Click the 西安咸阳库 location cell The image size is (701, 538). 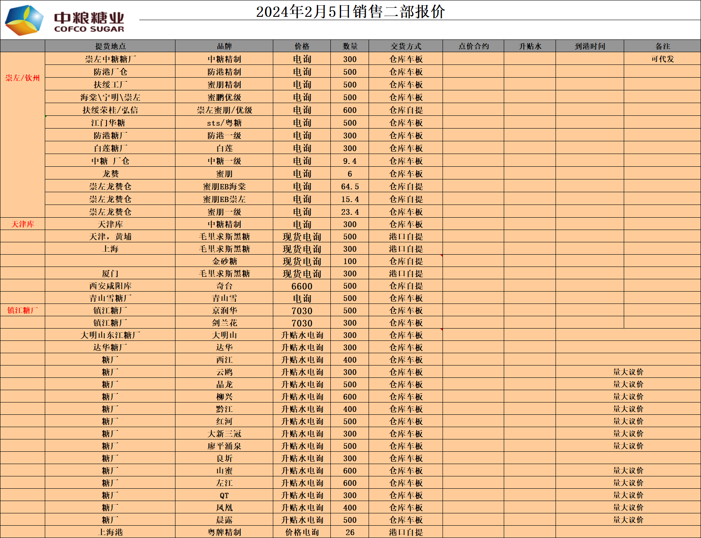pyautogui.click(x=110, y=286)
